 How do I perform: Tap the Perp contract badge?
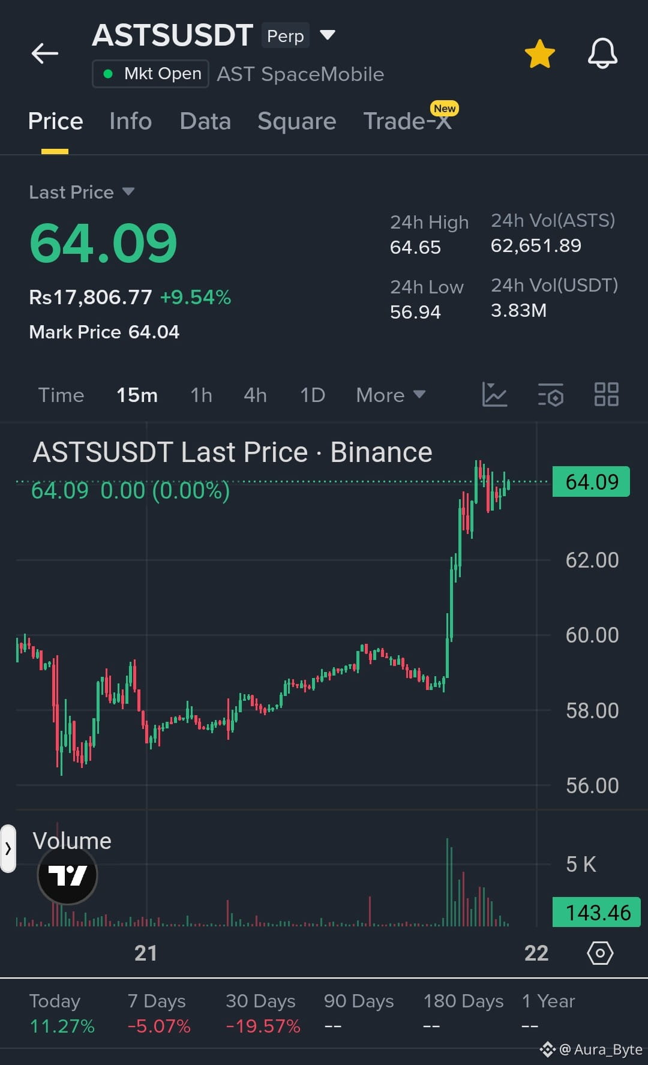[286, 36]
